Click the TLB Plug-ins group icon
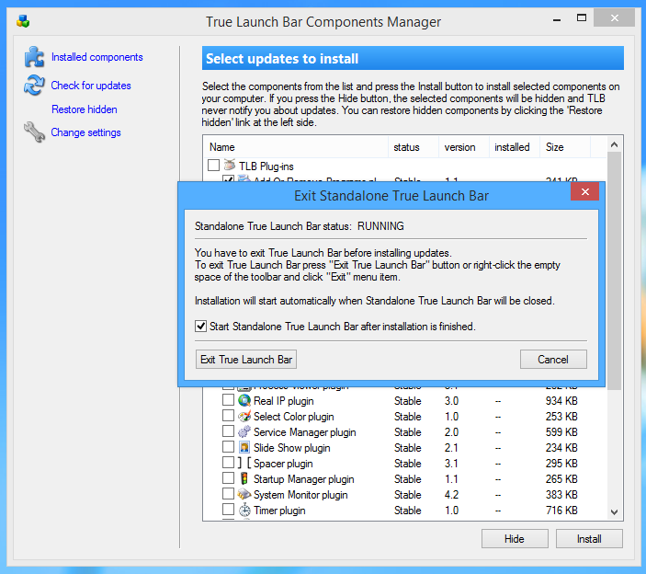This screenshot has width=646, height=574. point(230,166)
